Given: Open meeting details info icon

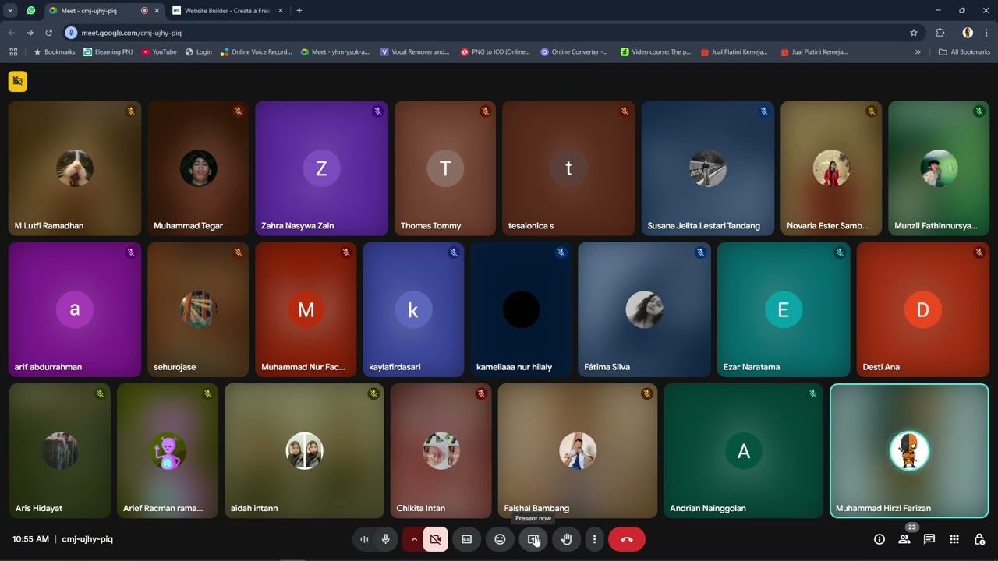Looking at the screenshot, I should (x=879, y=539).
